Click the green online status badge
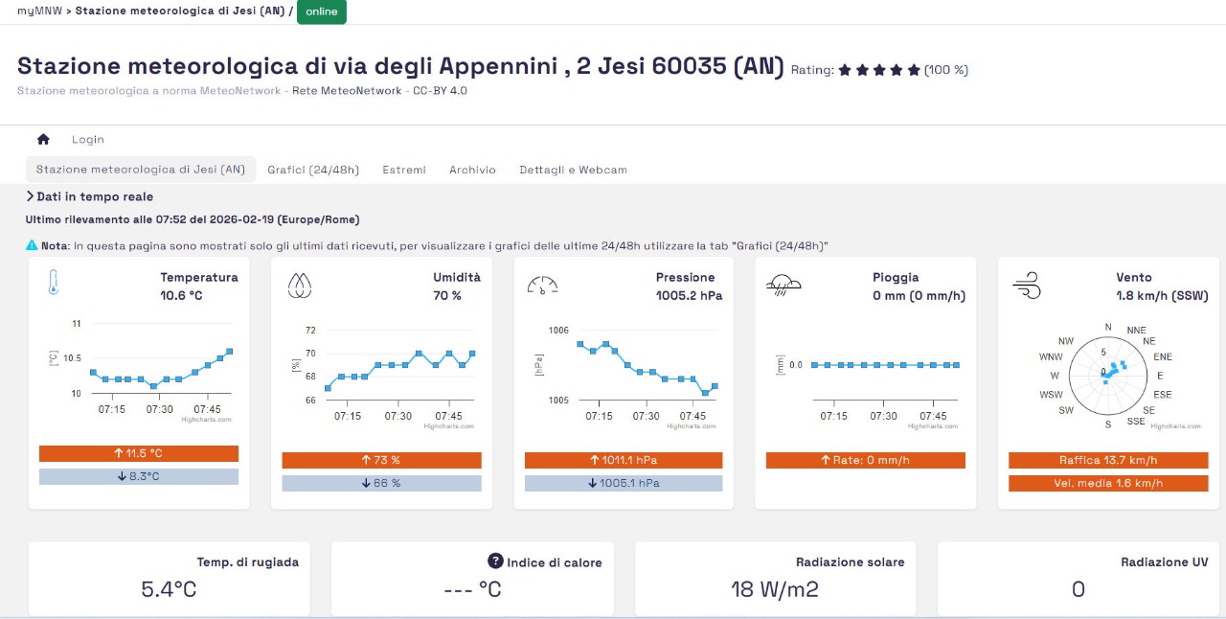 [x=322, y=11]
